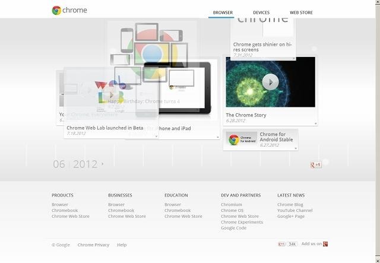The image size is (380, 263).
Task: Open Chromebook link under BUSINESSES
Action: point(121,210)
